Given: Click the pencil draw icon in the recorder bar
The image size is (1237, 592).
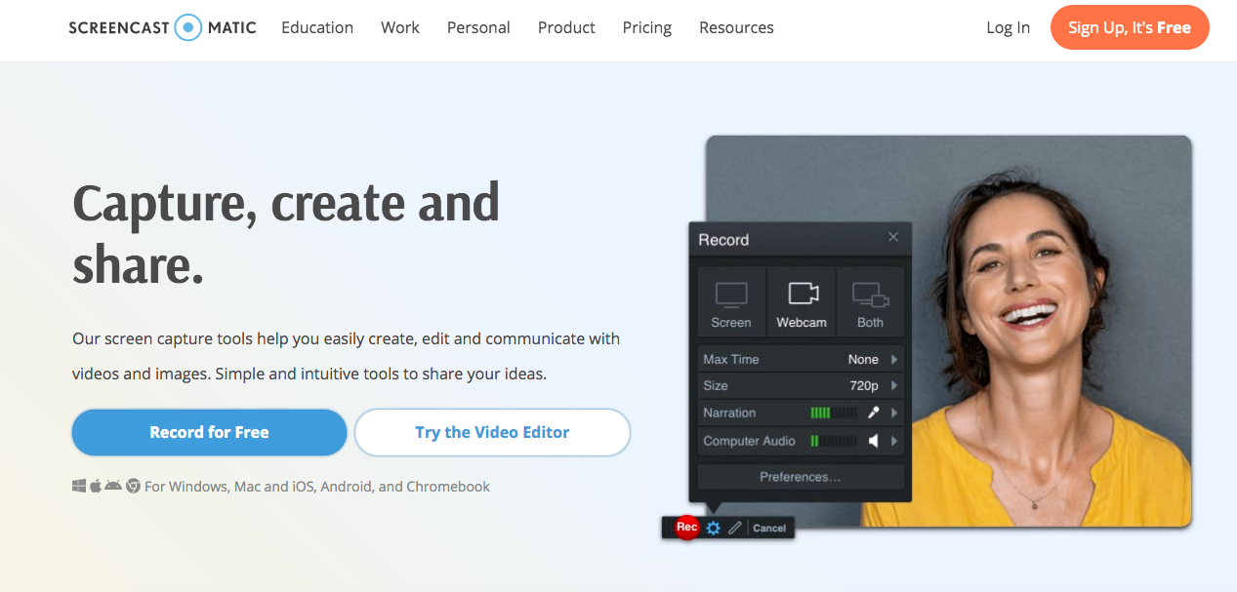Looking at the screenshot, I should 735,528.
